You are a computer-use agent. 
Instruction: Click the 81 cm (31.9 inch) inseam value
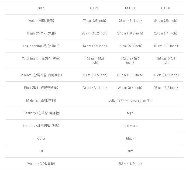click(x=130, y=75)
